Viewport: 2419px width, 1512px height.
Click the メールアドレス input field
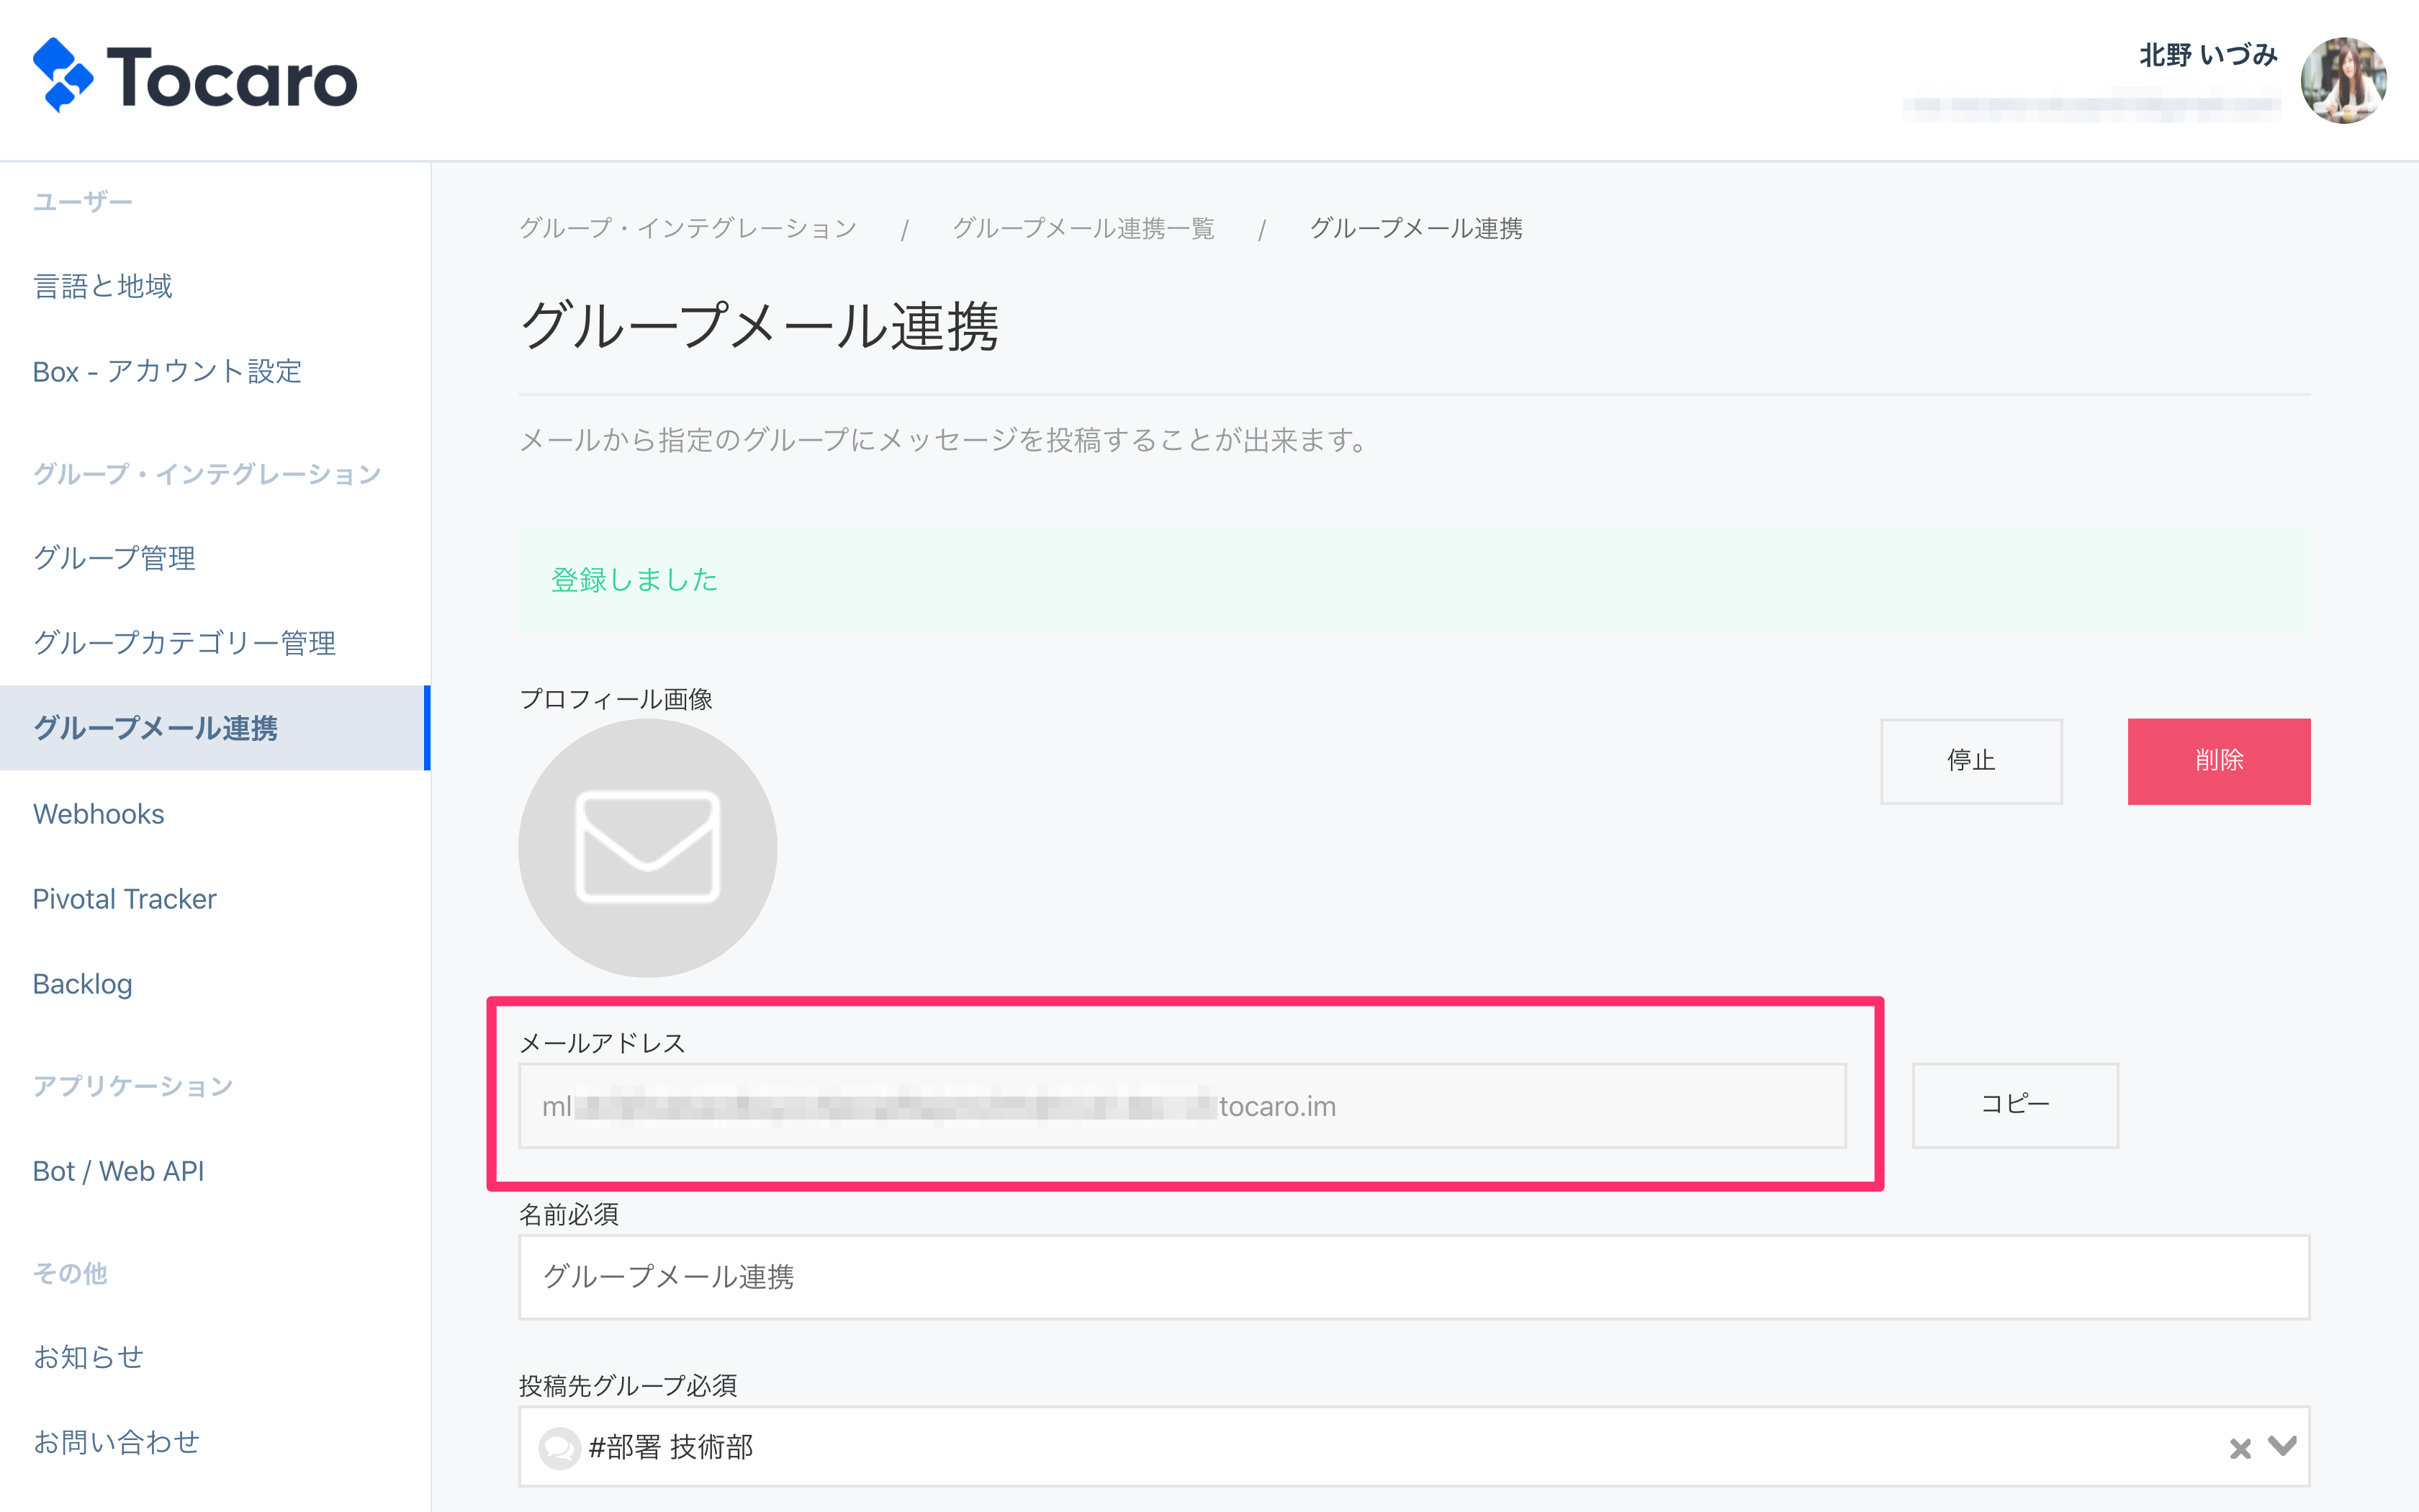1181,1106
